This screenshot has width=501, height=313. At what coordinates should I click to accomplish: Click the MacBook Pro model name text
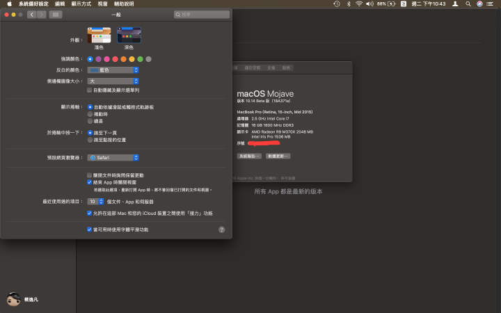tap(275, 112)
